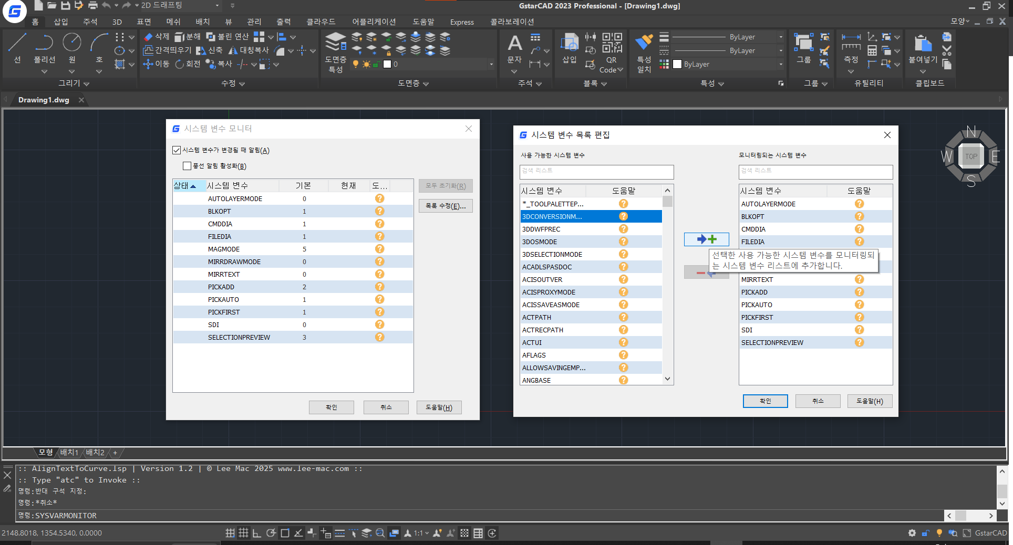Click the print icon in quick access toolbar
Image resolution: width=1013 pixels, height=545 pixels.
(93, 5)
